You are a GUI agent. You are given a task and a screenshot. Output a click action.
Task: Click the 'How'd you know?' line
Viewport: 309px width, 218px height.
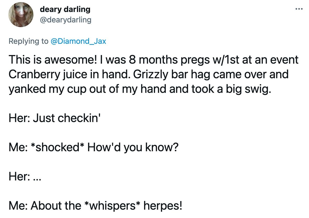coord(93,147)
